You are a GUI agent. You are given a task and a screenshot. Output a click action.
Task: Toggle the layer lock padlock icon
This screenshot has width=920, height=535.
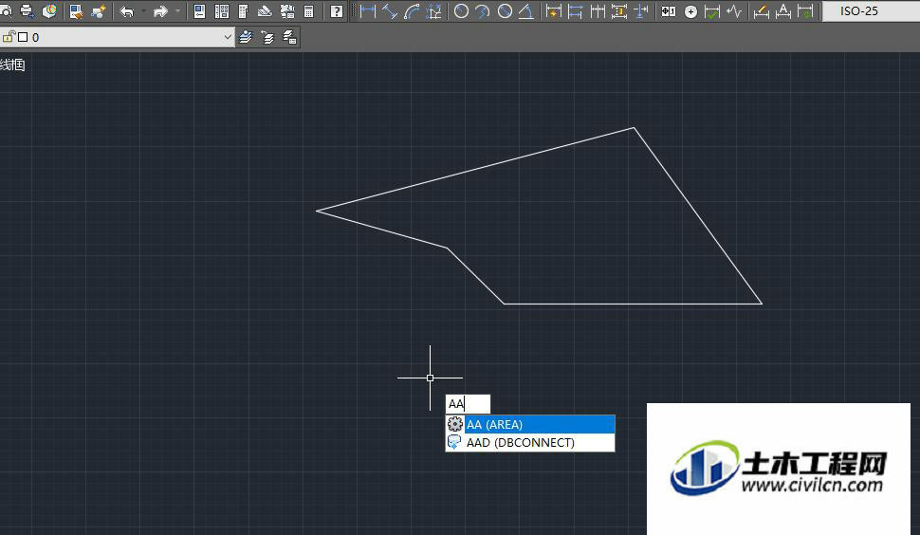pos(8,37)
